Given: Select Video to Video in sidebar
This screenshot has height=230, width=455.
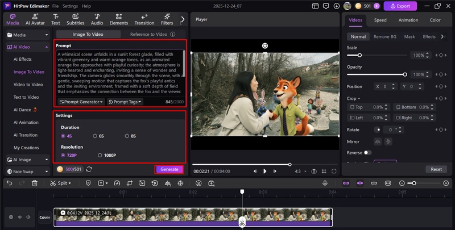Looking at the screenshot, I should (28, 85).
